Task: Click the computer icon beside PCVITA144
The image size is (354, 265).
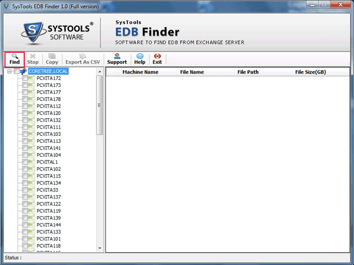Action: click(x=31, y=225)
